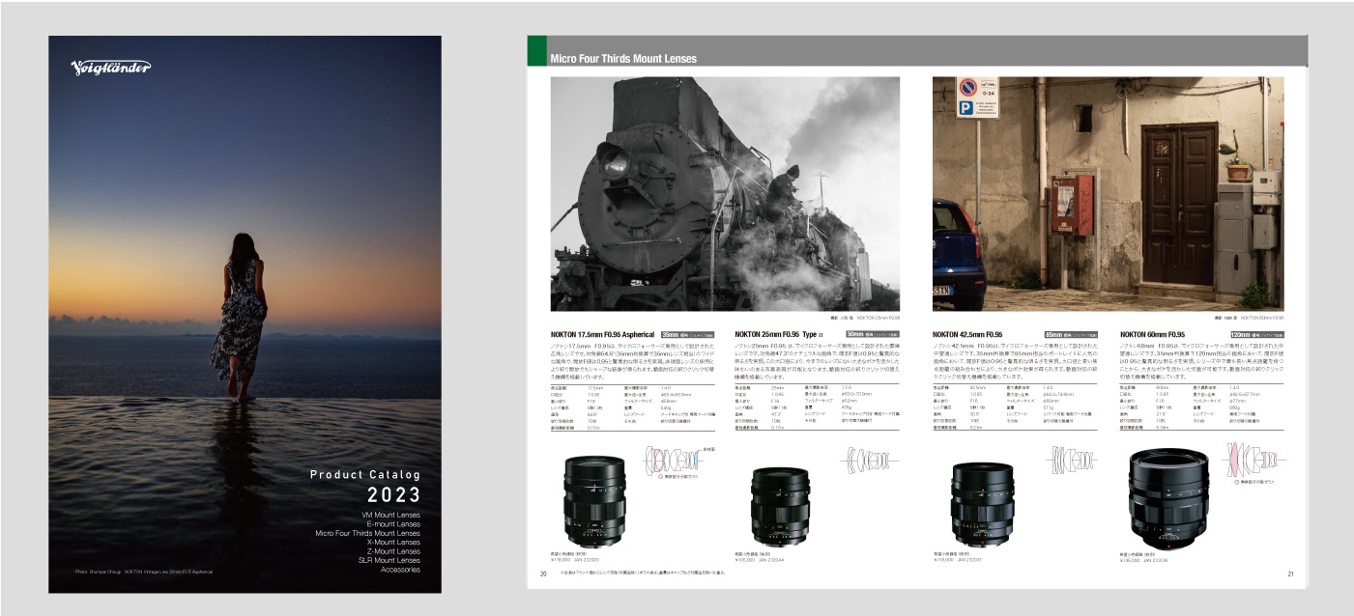Click the Voigtländer logo on the cover
The height and width of the screenshot is (616, 1354).
click(111, 67)
